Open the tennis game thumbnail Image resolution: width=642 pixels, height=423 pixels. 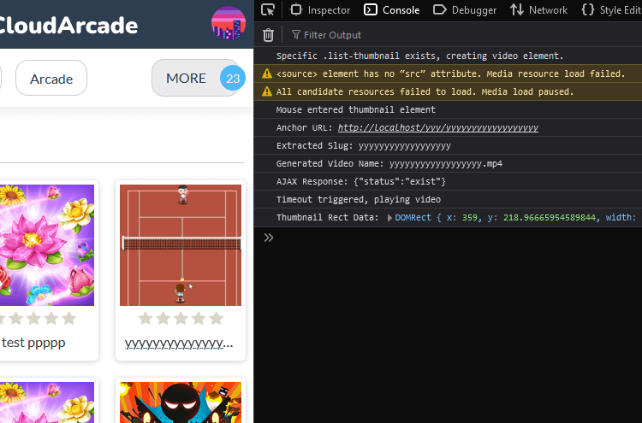(x=181, y=245)
